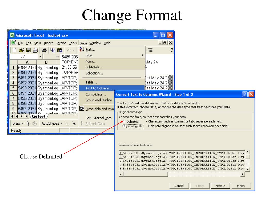This screenshot has width=264, height=198.
Task: Click the preview vertical scrollbar up arrow
Action: pos(247,152)
